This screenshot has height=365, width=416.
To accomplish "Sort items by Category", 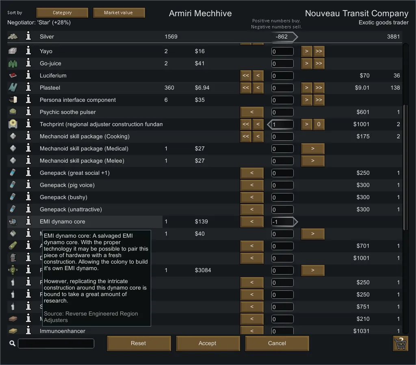I will [x=62, y=13].
